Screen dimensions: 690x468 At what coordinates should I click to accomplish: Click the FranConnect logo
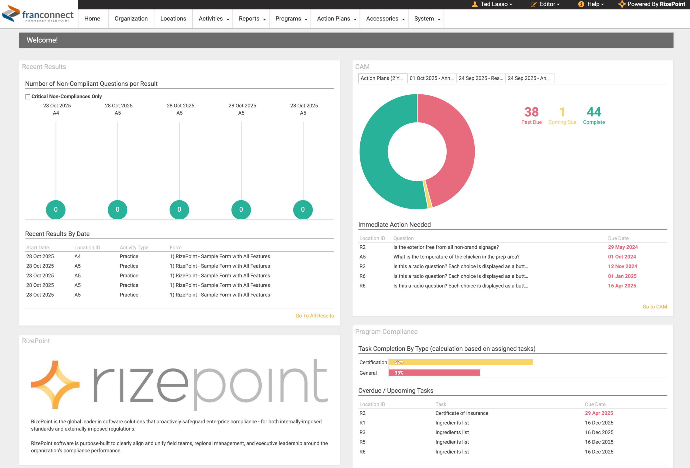[38, 14]
